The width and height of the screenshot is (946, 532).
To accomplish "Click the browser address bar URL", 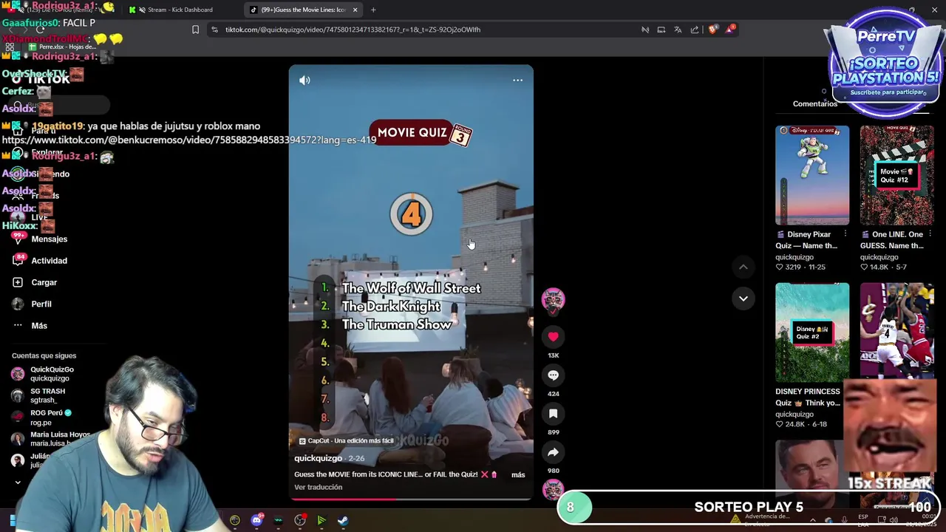I will tap(353, 30).
